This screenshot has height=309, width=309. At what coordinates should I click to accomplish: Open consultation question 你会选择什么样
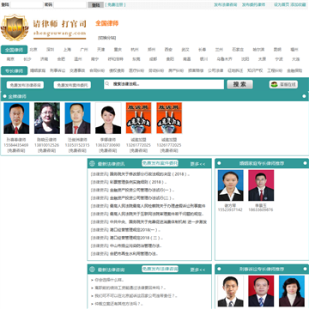(x=109, y=280)
